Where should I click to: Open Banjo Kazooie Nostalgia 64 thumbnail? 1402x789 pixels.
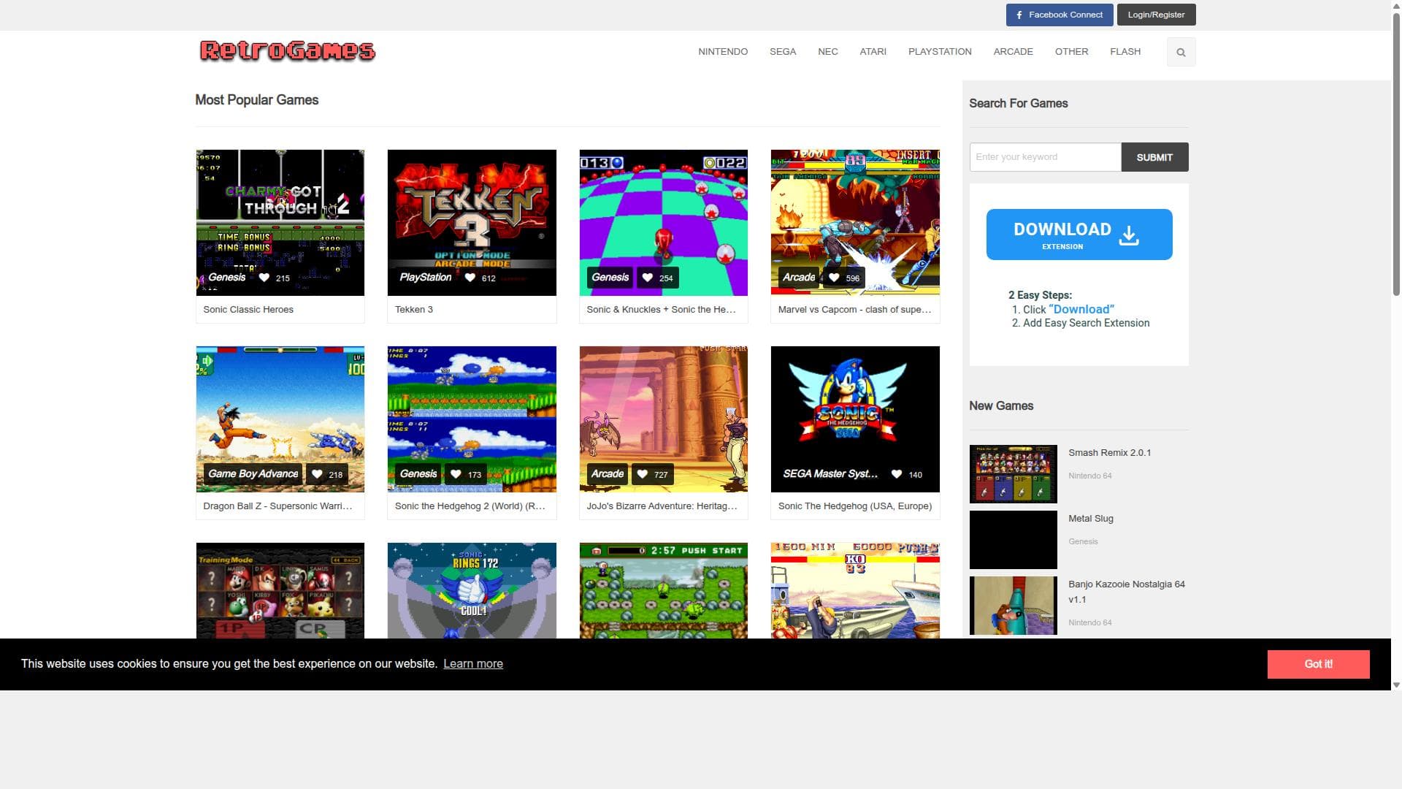[x=1013, y=606]
